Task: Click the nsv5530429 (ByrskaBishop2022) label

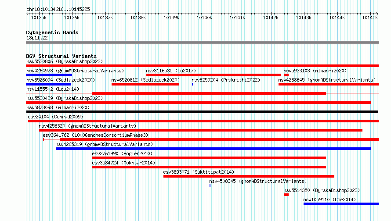Action: tap(65, 98)
